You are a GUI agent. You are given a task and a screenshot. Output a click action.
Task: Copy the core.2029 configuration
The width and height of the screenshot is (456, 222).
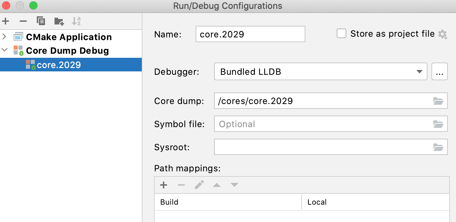(41, 21)
